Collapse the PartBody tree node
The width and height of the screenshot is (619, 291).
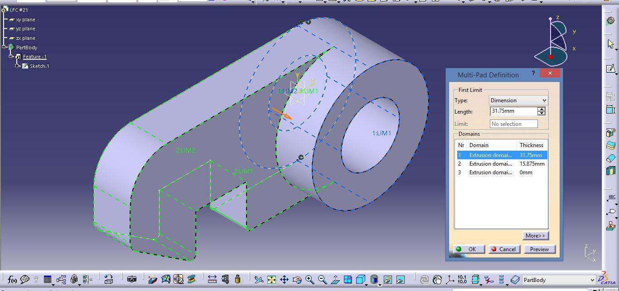(4, 48)
